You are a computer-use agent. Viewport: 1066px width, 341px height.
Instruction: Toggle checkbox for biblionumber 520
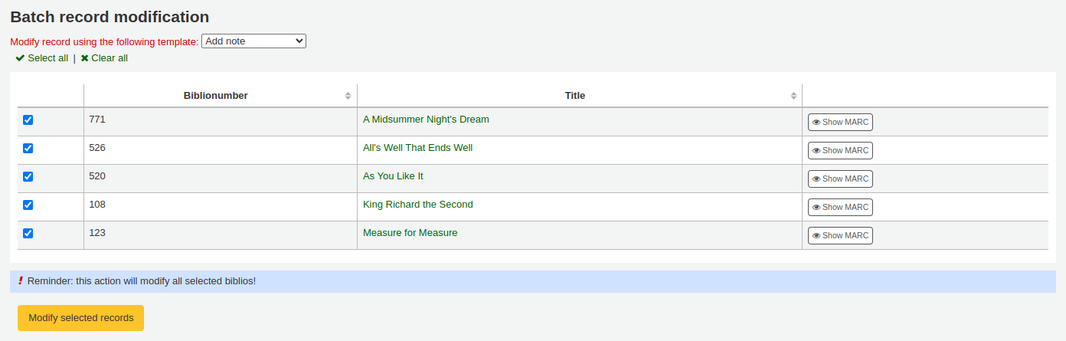click(x=28, y=177)
